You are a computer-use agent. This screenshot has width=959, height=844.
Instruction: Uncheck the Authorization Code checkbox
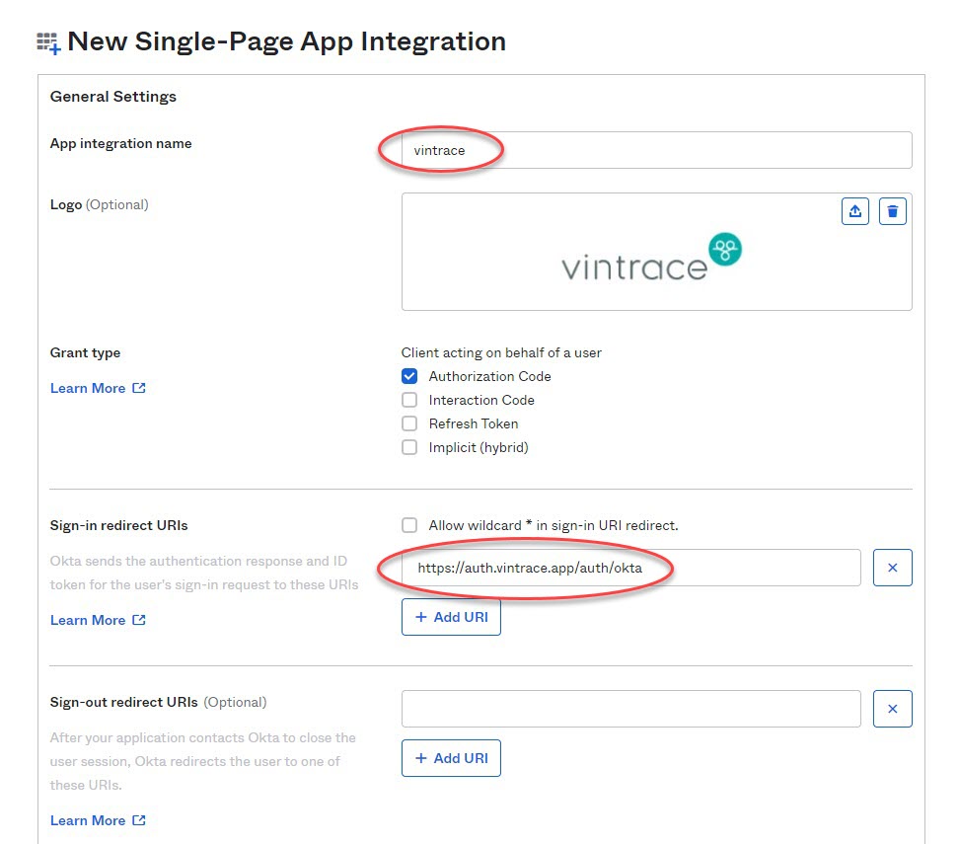pos(409,376)
